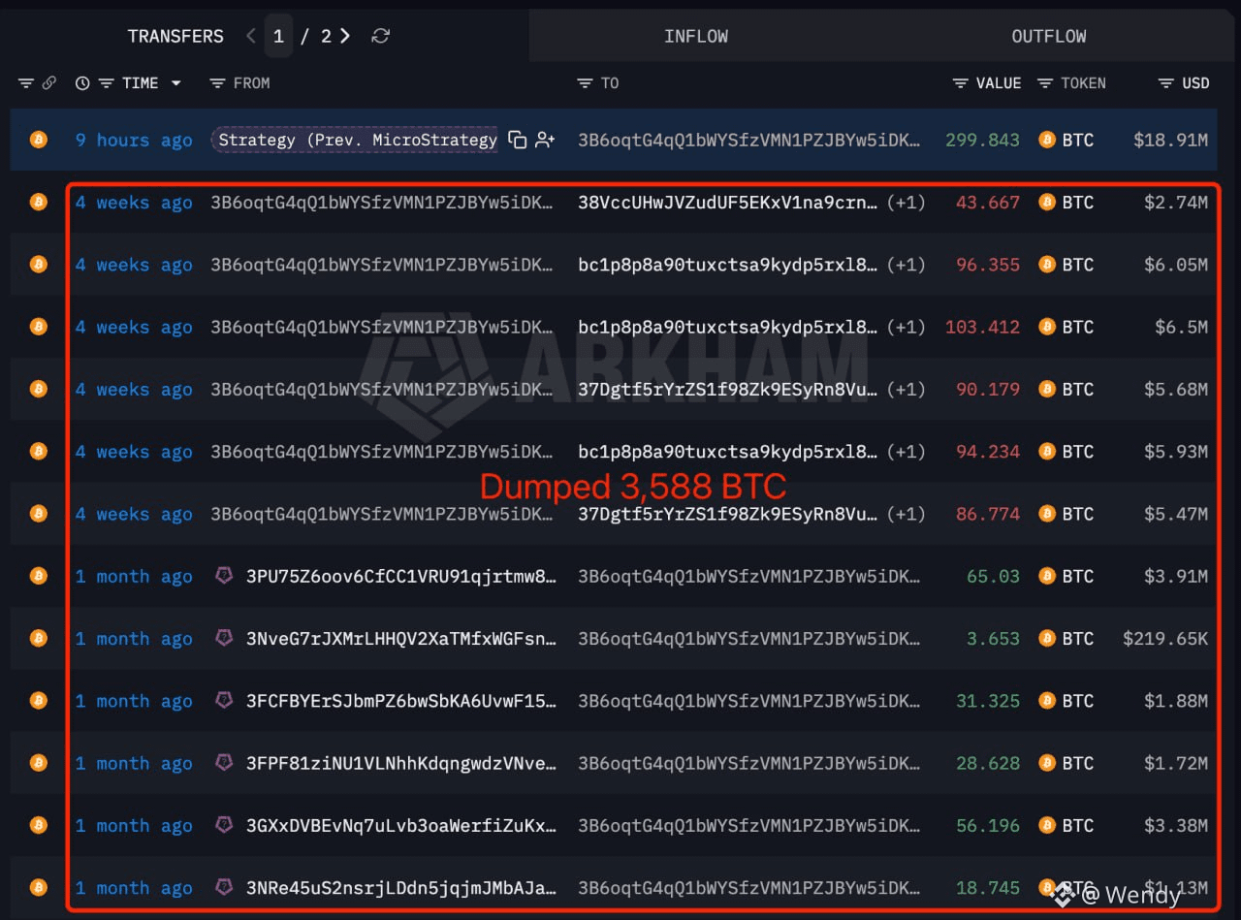This screenshot has height=920, width=1241.
Task: Click the entity icon beside 3NRe45uS2nsrjLDdn5jqjmJMbAJa
Action: click(x=224, y=887)
